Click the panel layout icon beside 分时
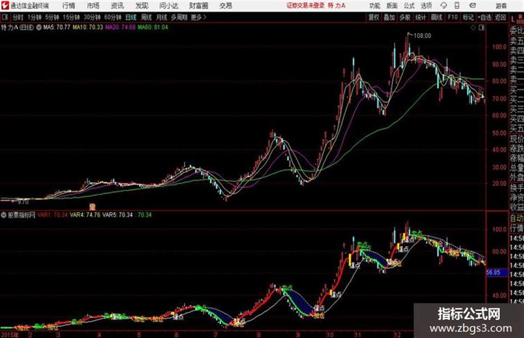 tap(4, 17)
